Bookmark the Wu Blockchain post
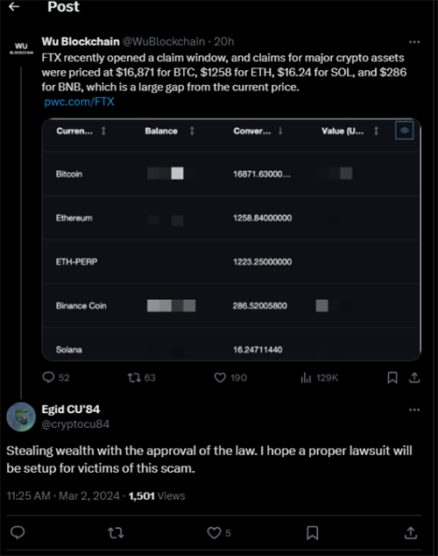This screenshot has height=556, width=438. (392, 378)
